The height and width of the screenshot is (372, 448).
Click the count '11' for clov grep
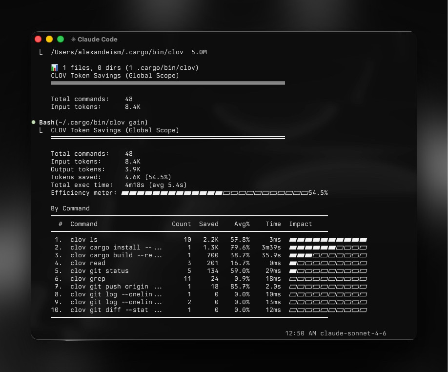[187, 279]
